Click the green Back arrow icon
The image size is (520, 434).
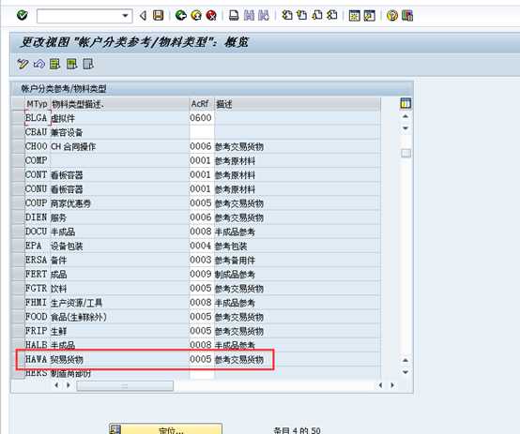point(181,15)
